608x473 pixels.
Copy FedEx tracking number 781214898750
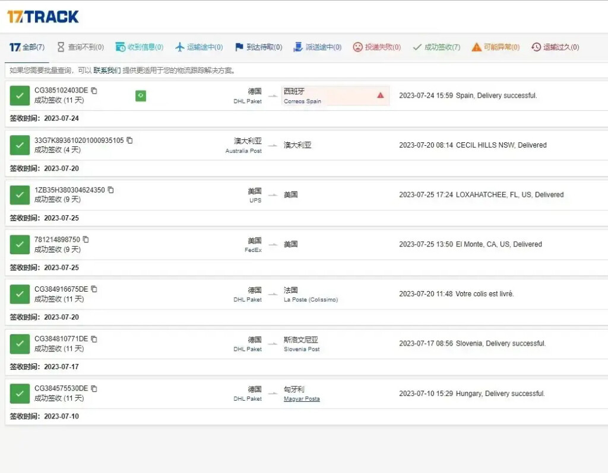(85, 239)
